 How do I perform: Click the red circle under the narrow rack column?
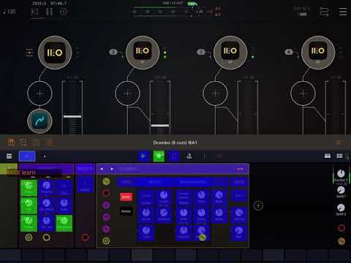[85, 237]
